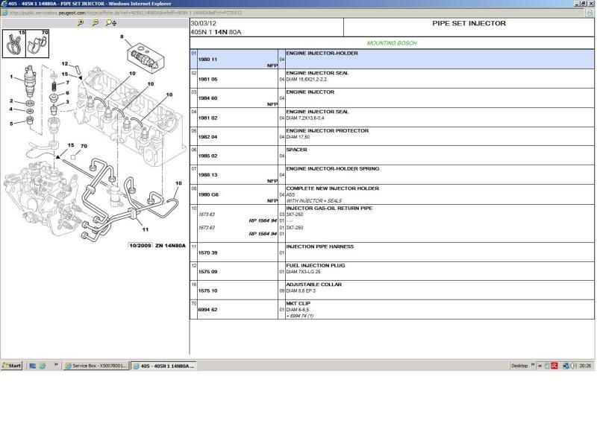Expand quick launch overflow chevron

tap(56, 365)
